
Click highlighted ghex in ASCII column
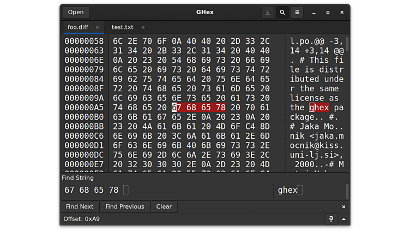tap(319, 108)
